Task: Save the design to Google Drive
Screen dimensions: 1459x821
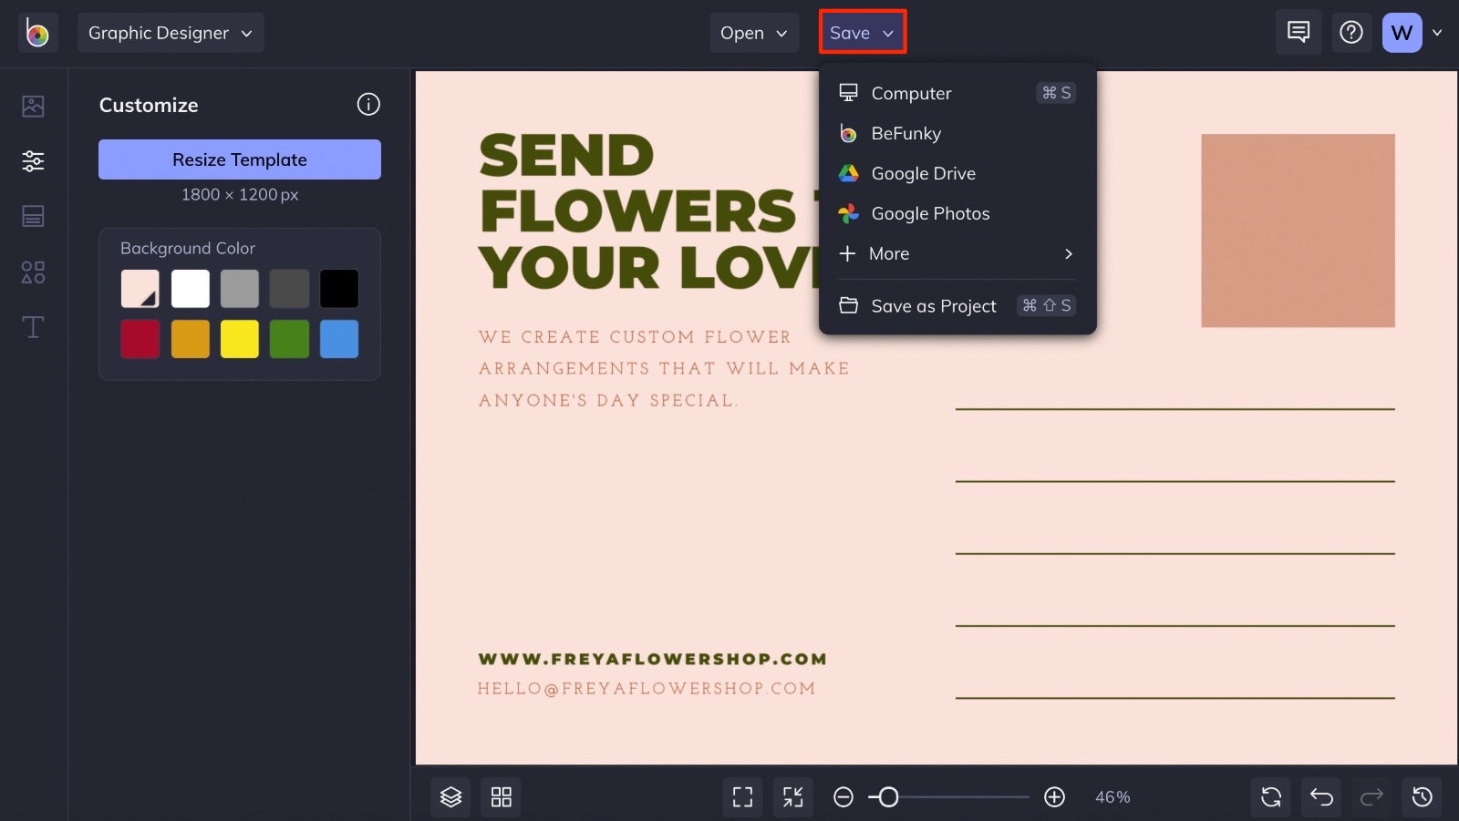Action: [923, 173]
